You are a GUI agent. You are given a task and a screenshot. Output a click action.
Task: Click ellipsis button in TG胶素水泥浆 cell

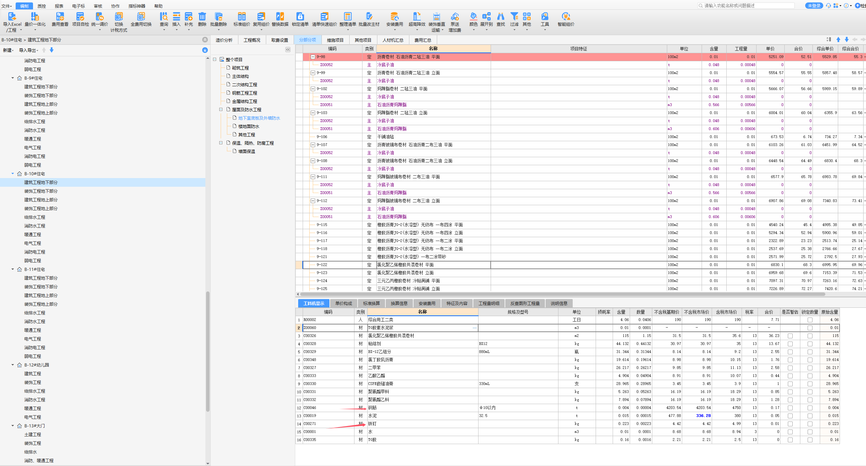click(474, 328)
